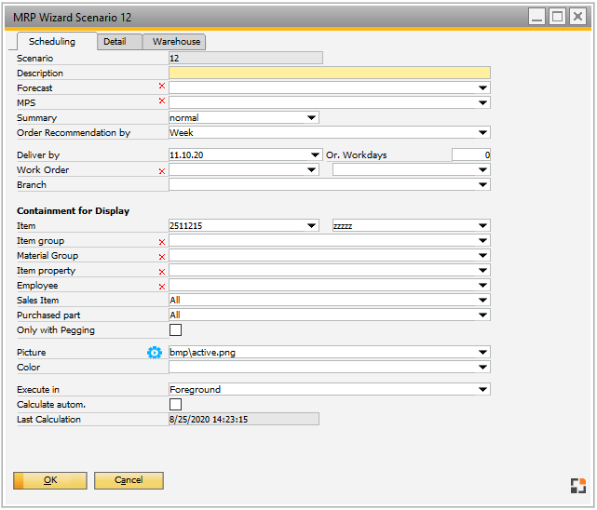Click the red X beside Item group
Viewport: 597px width, 510px height.
point(161,242)
